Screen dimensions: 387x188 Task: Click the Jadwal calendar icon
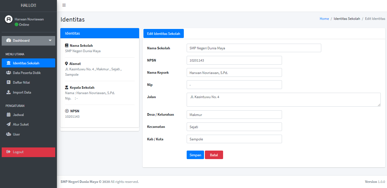point(9,115)
